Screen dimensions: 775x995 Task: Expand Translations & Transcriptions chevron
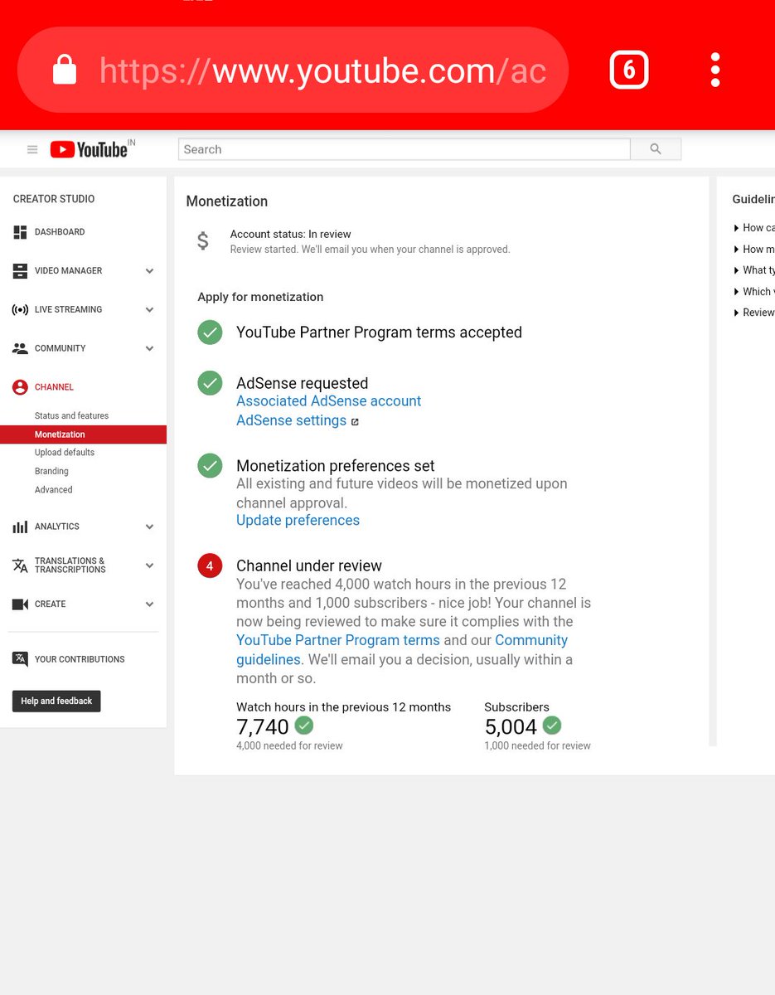149,565
